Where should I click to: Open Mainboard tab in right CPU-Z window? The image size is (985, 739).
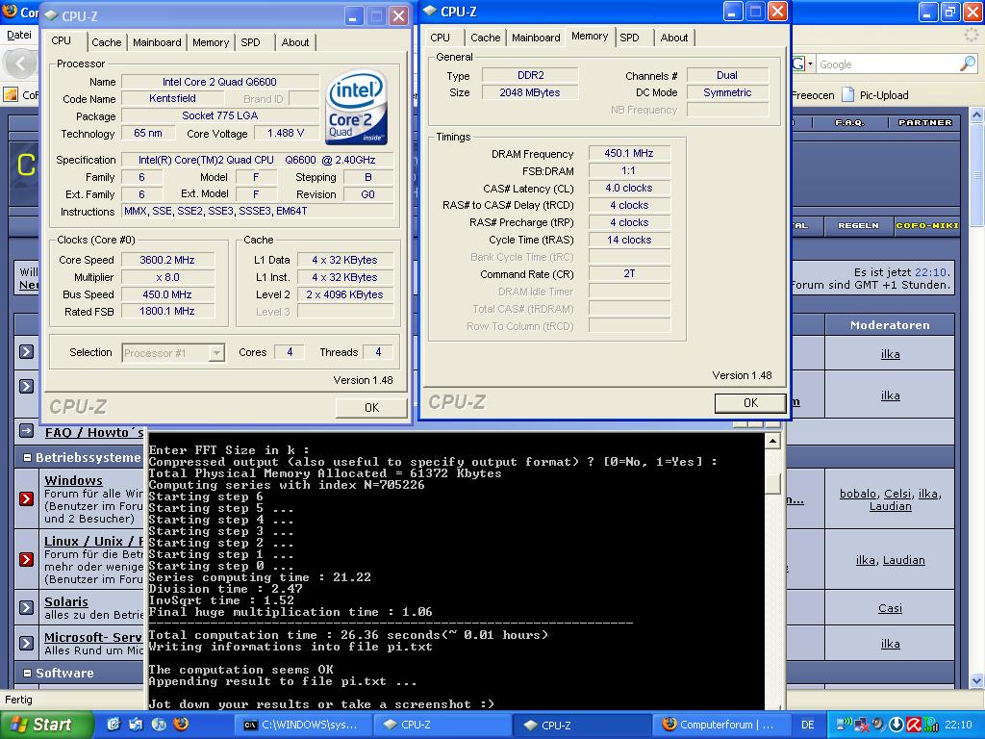[x=536, y=38]
